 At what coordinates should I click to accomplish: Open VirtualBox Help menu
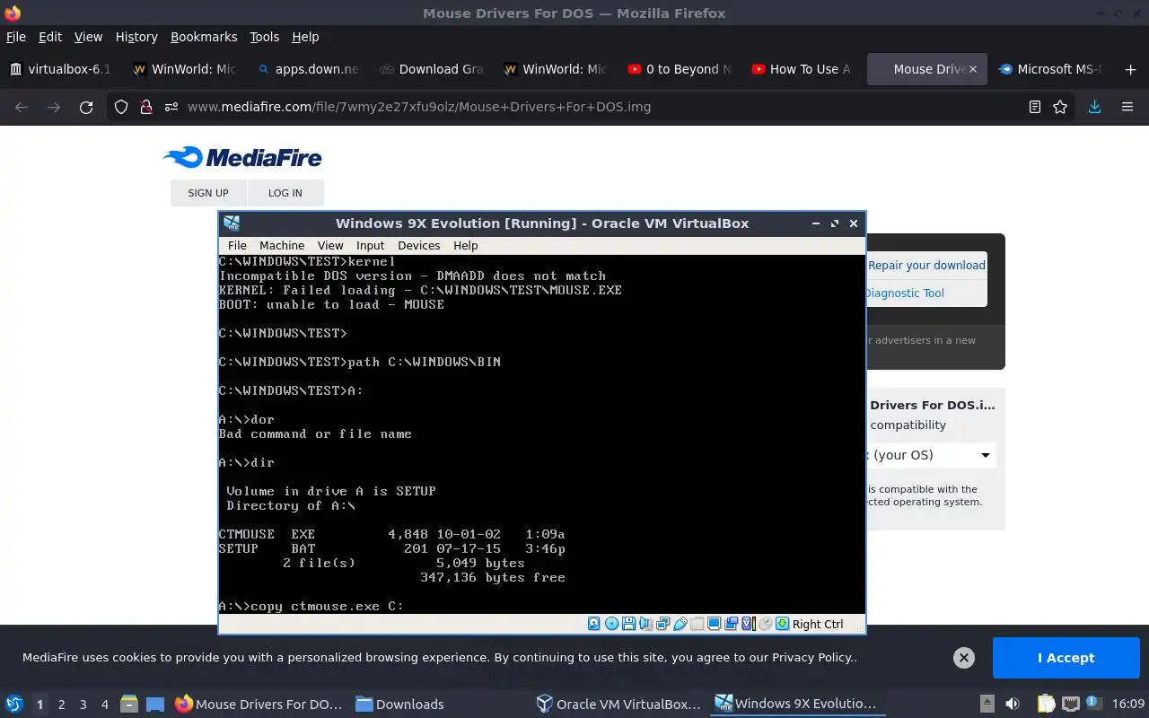pyautogui.click(x=465, y=245)
